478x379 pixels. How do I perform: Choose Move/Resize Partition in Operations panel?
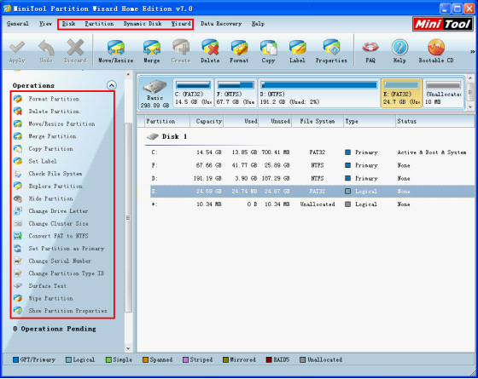point(61,123)
